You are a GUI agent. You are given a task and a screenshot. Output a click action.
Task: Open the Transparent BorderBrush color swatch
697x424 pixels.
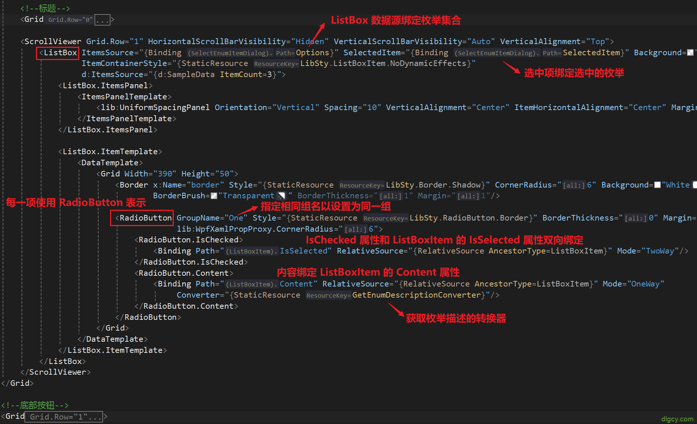click(x=214, y=196)
